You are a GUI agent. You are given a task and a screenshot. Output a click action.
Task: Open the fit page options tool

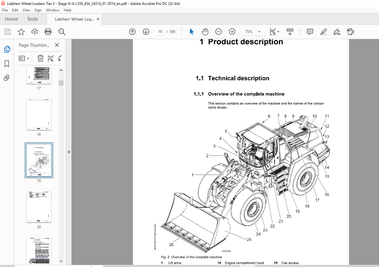pos(274,32)
